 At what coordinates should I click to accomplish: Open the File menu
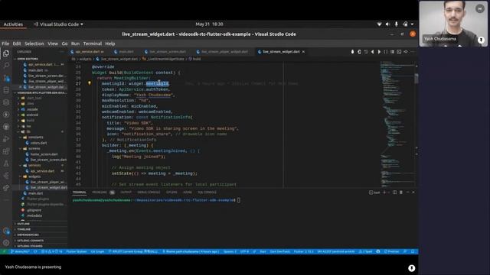click(5, 44)
